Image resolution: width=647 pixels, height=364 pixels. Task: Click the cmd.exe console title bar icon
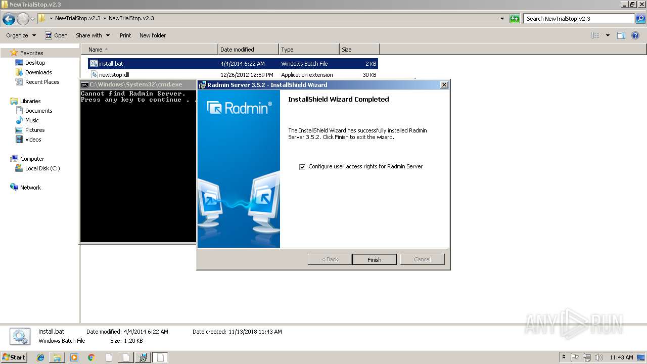tap(85, 85)
